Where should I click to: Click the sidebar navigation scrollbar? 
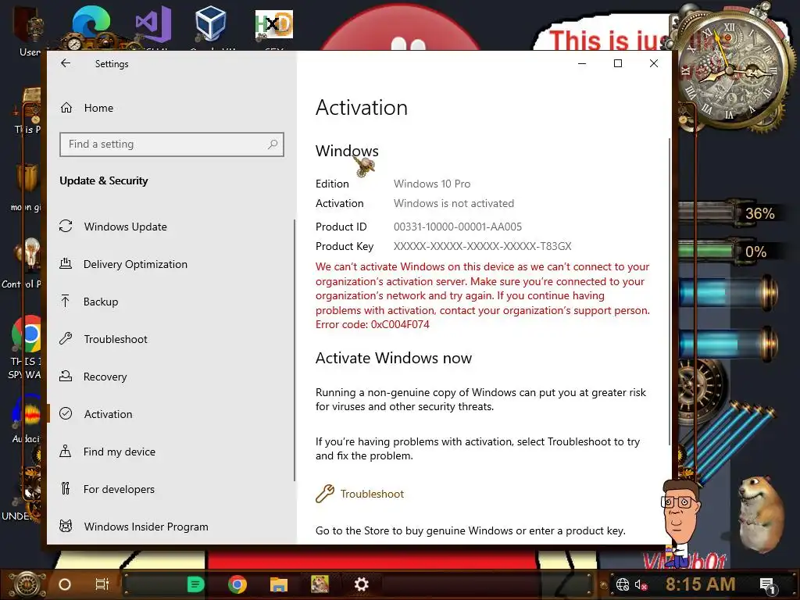(295, 350)
